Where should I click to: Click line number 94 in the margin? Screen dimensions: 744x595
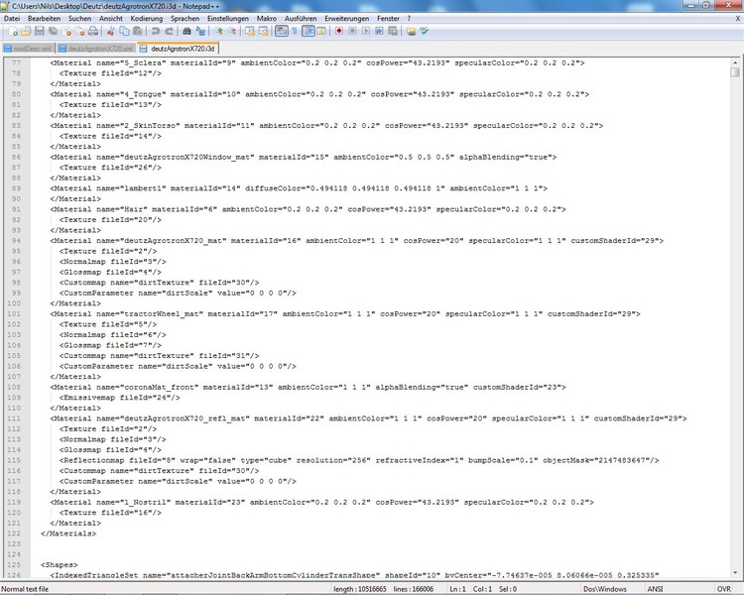point(16,241)
